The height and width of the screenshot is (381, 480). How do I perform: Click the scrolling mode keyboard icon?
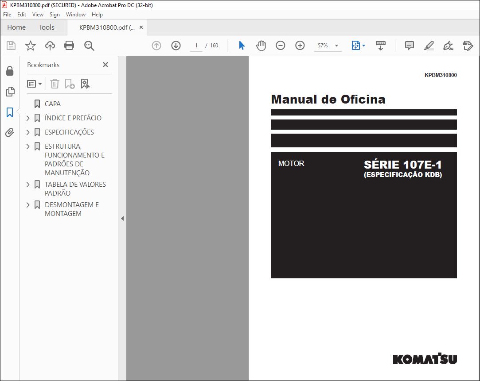381,46
